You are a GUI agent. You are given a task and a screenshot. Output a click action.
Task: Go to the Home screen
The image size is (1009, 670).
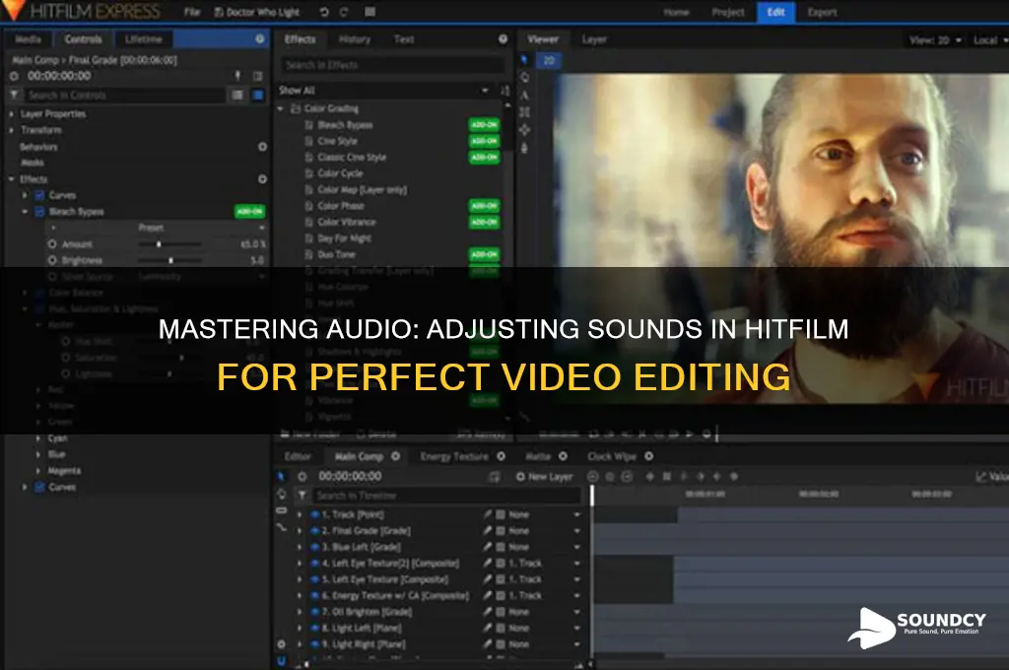point(676,12)
